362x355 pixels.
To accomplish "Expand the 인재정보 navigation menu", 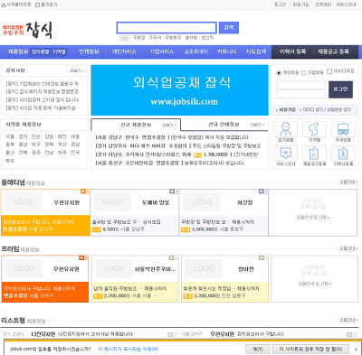I will (87, 51).
